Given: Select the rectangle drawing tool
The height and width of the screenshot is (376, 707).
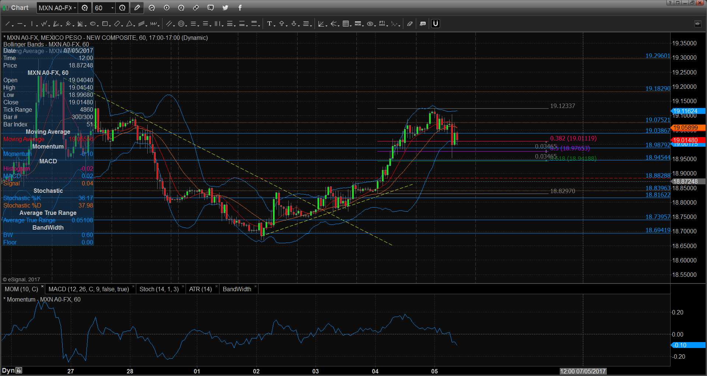Looking at the screenshot, I should [x=105, y=24].
